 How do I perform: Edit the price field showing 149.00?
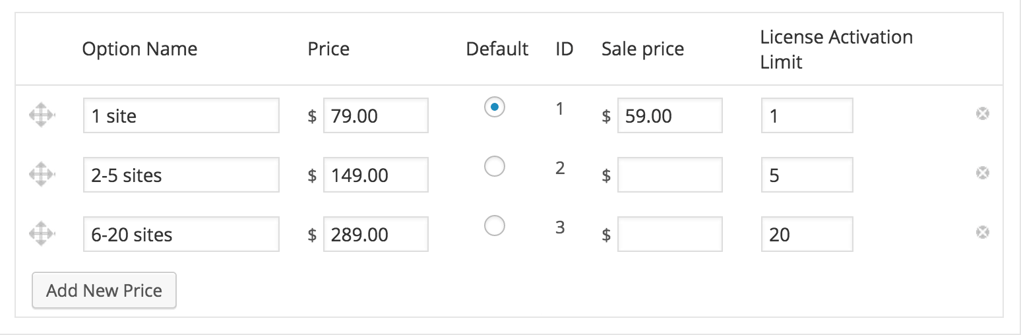(375, 175)
